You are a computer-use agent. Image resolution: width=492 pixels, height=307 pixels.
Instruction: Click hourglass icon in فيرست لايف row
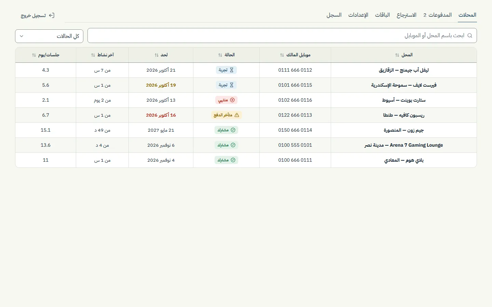point(232,85)
